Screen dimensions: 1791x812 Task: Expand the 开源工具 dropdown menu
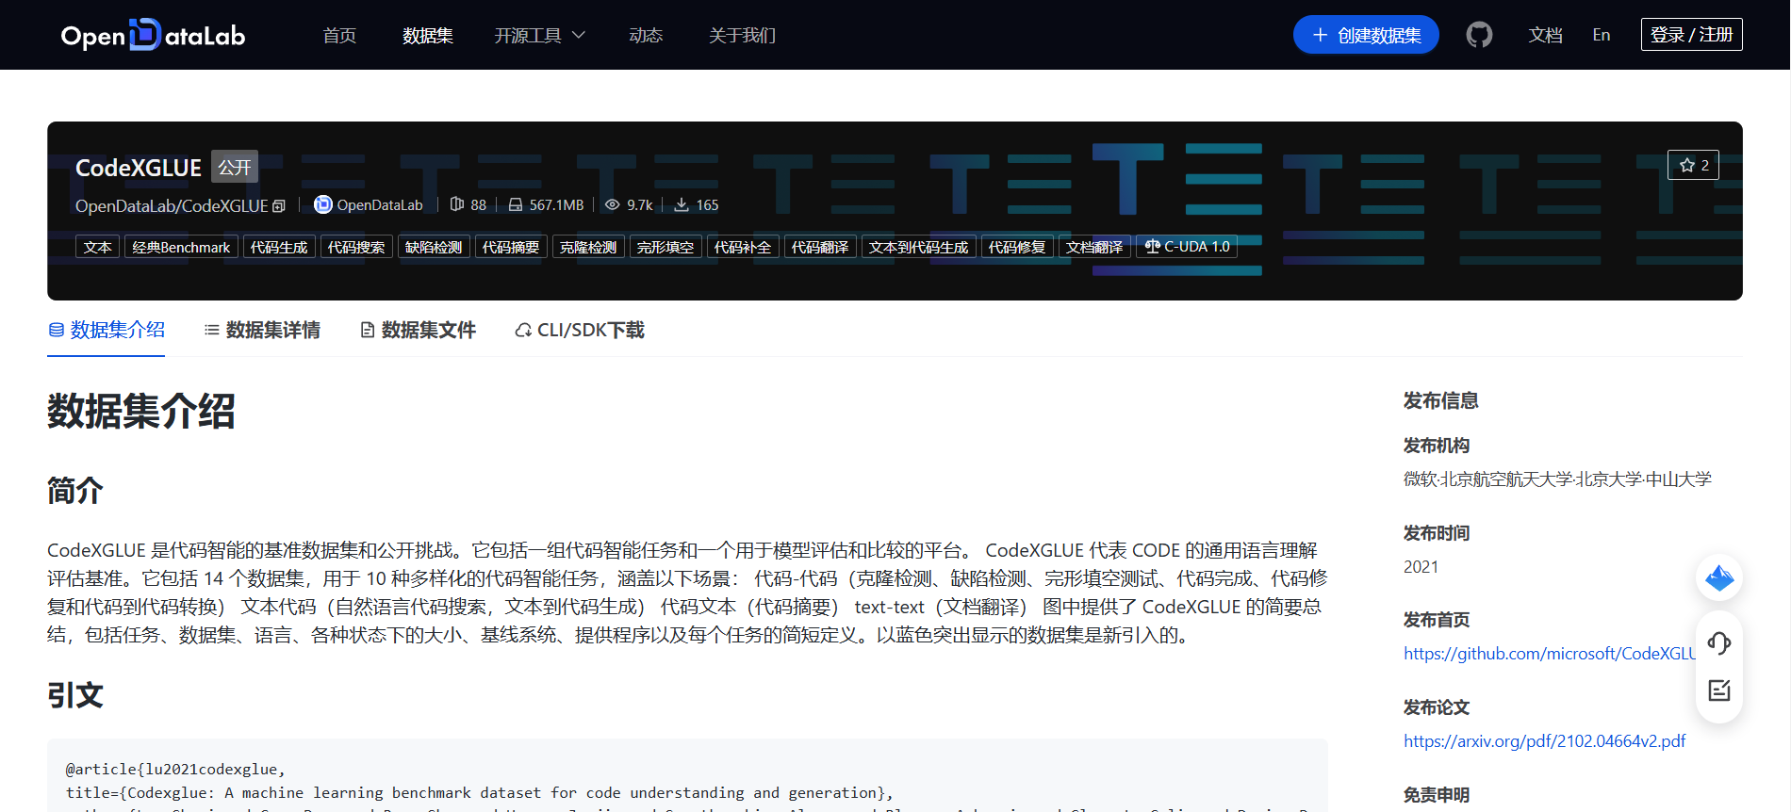pyautogui.click(x=540, y=35)
